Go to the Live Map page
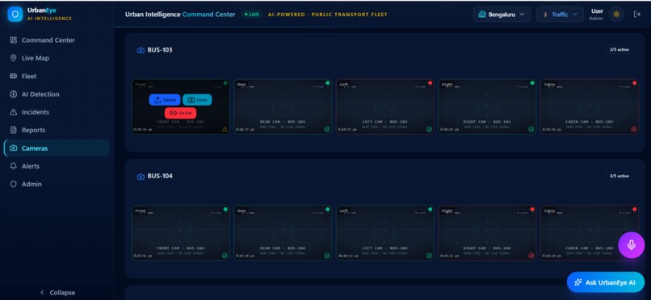Screen dimensions: 651x300 click(57, 58)
